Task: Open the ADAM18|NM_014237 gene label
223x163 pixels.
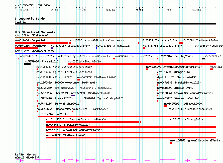Action: pos(27,157)
